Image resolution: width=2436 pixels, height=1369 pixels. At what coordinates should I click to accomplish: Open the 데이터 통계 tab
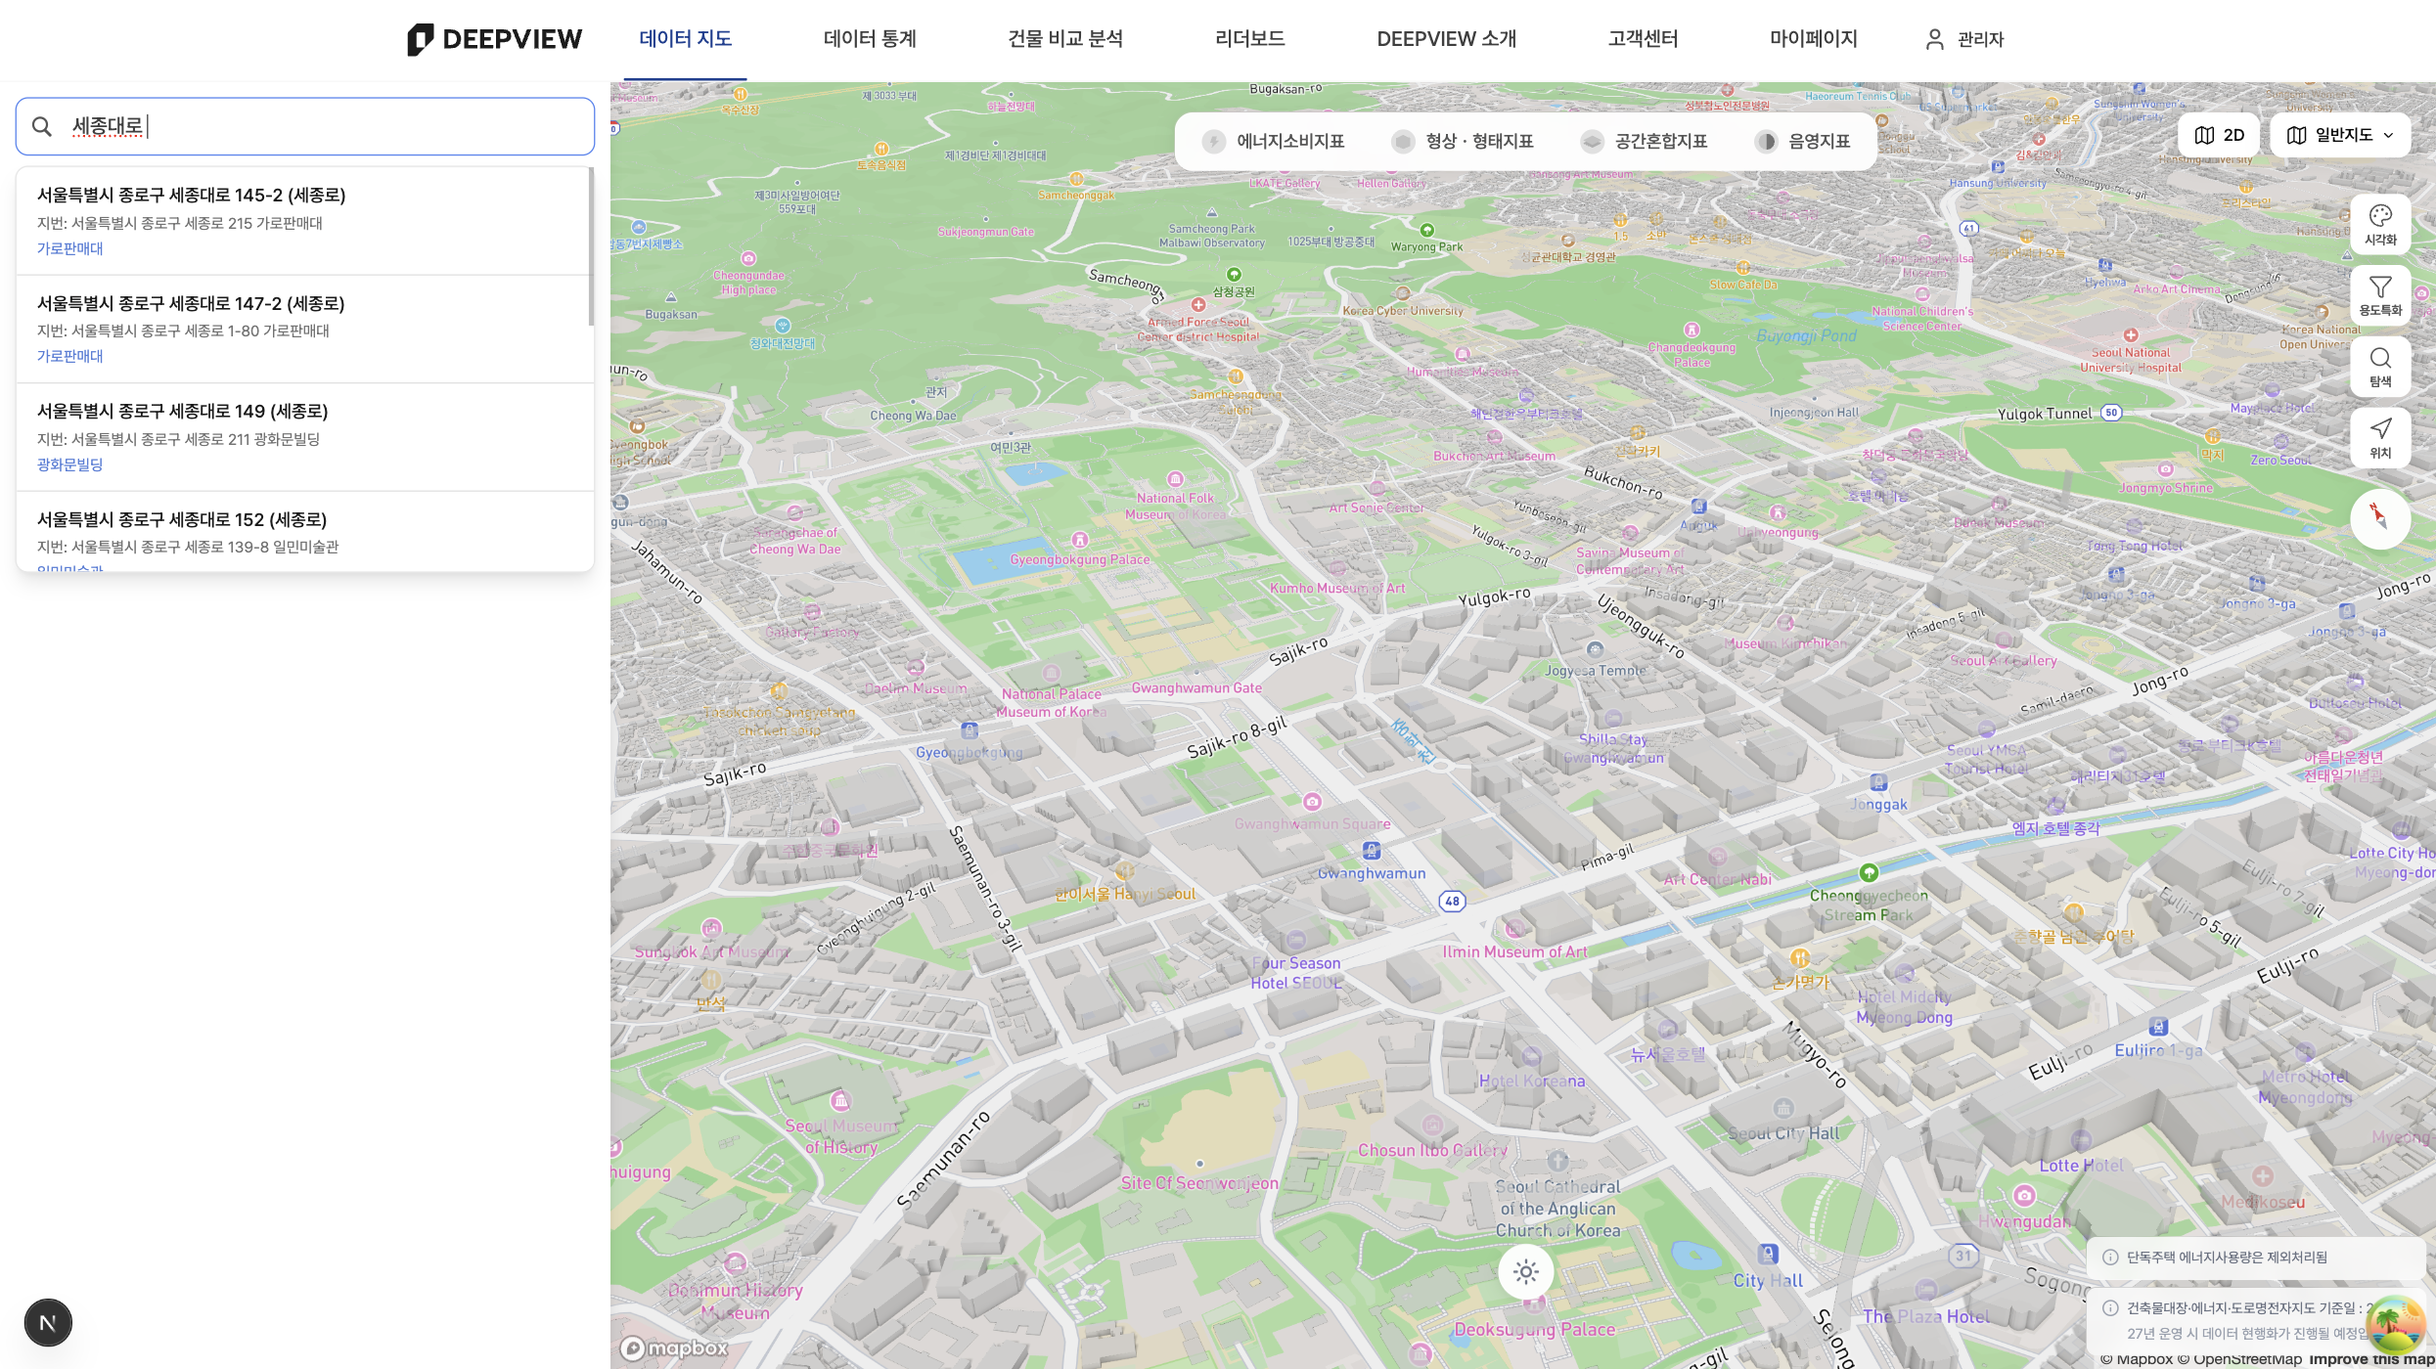(x=870, y=39)
